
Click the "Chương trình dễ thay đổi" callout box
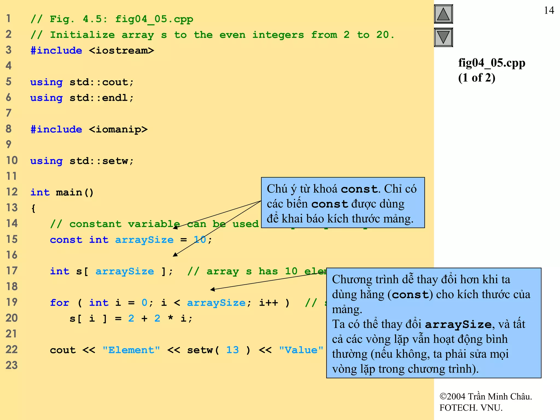pos(434,323)
